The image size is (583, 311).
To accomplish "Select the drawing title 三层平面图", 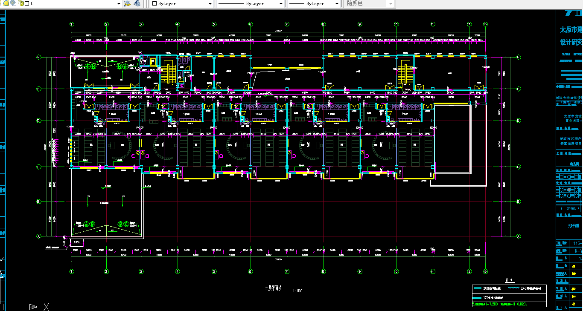I will 273,288.
